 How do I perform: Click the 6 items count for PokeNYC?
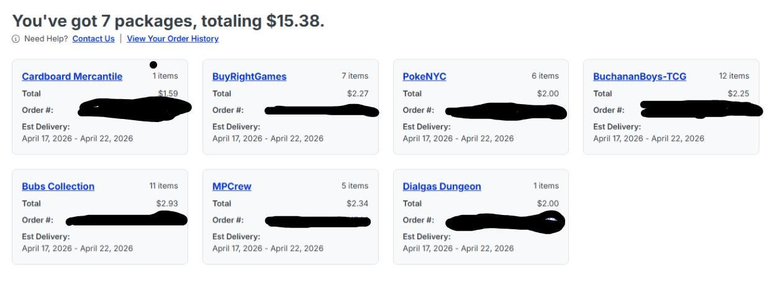[545, 76]
